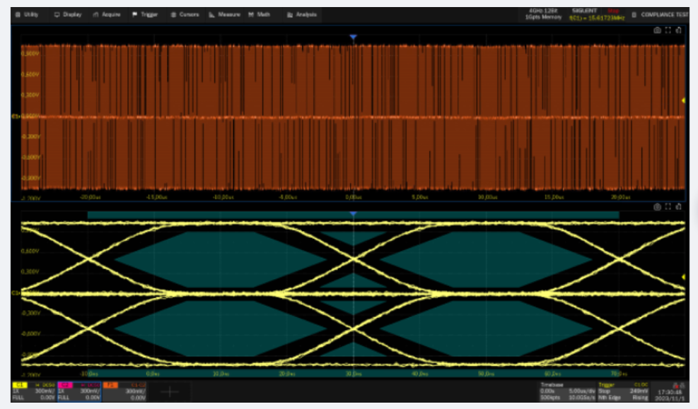Select the orange F1 math channel box
Viewport: 698px width, 409px height.
pos(124,391)
